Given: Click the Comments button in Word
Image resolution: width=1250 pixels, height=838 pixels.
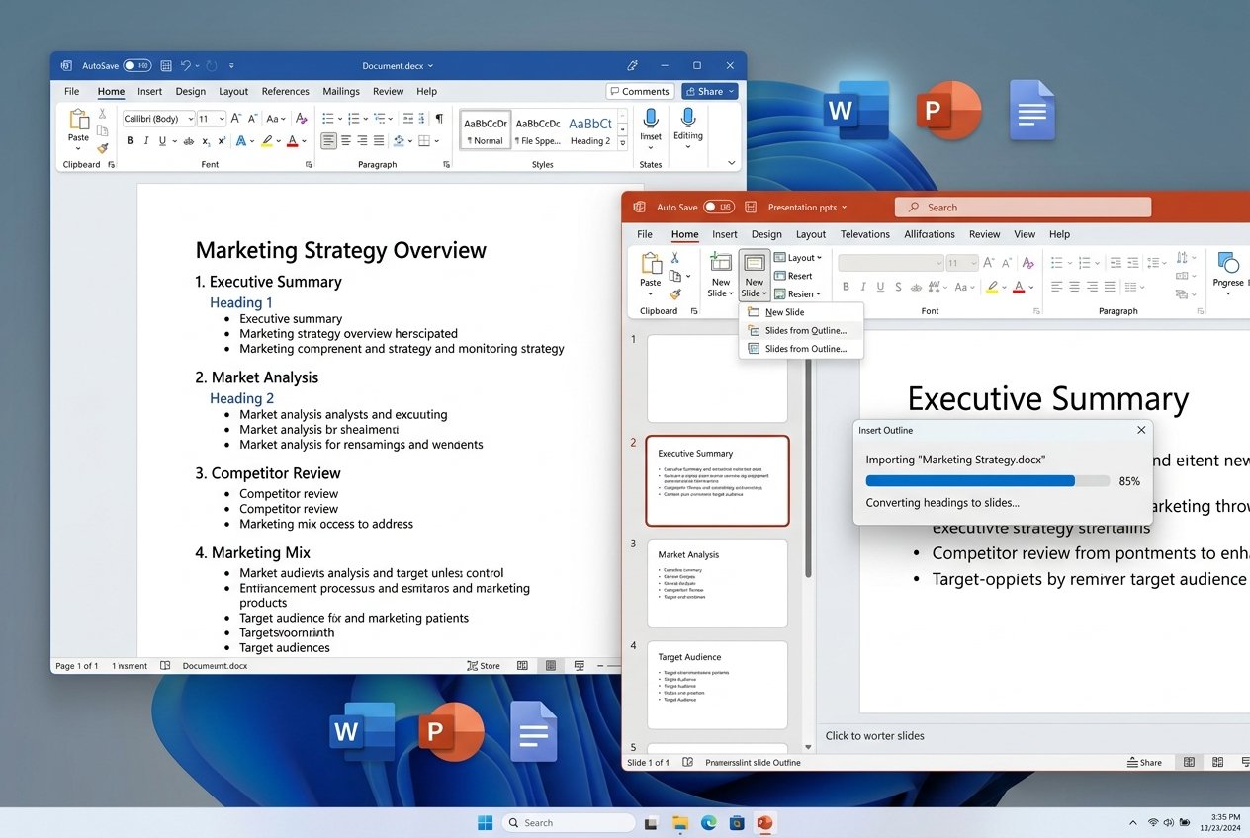Looking at the screenshot, I should point(640,91).
